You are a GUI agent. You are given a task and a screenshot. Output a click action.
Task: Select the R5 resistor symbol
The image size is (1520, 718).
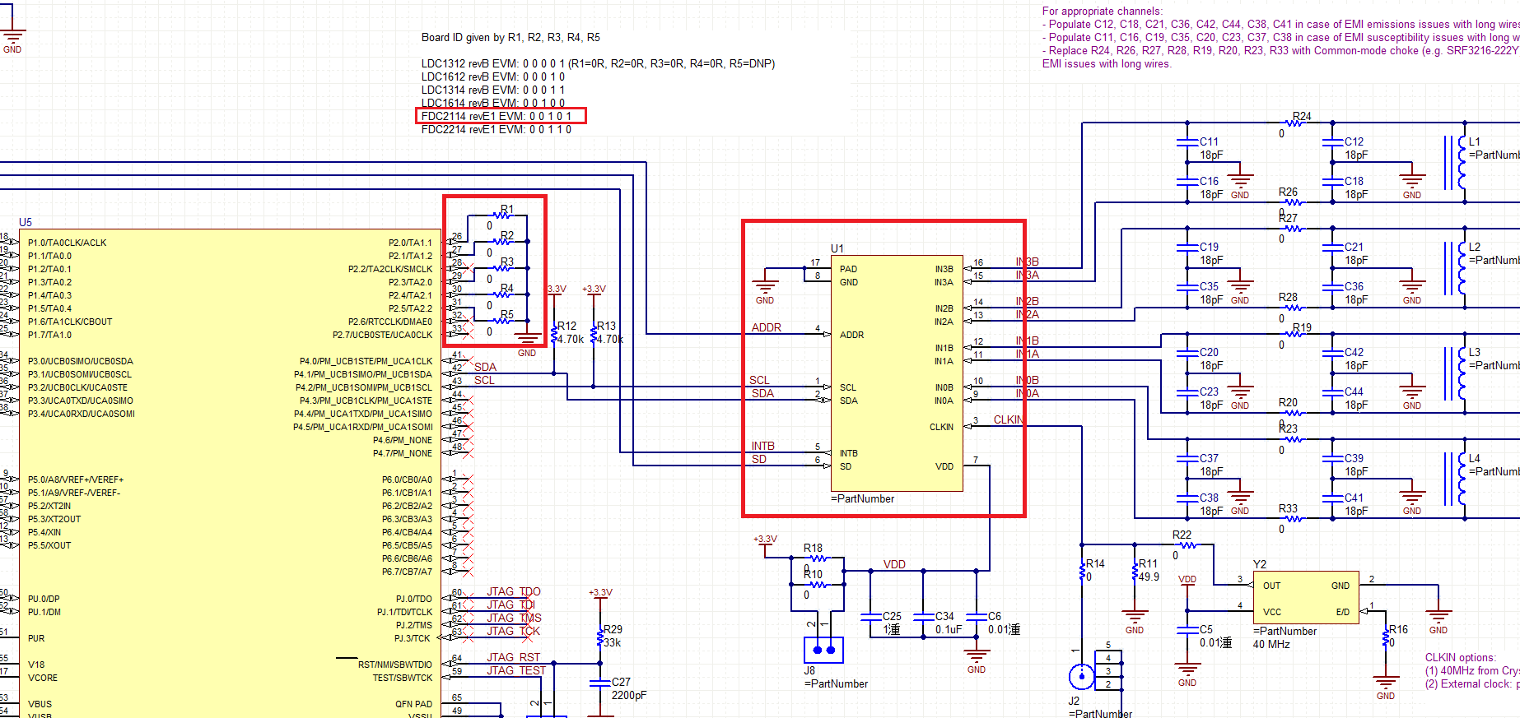[501, 321]
